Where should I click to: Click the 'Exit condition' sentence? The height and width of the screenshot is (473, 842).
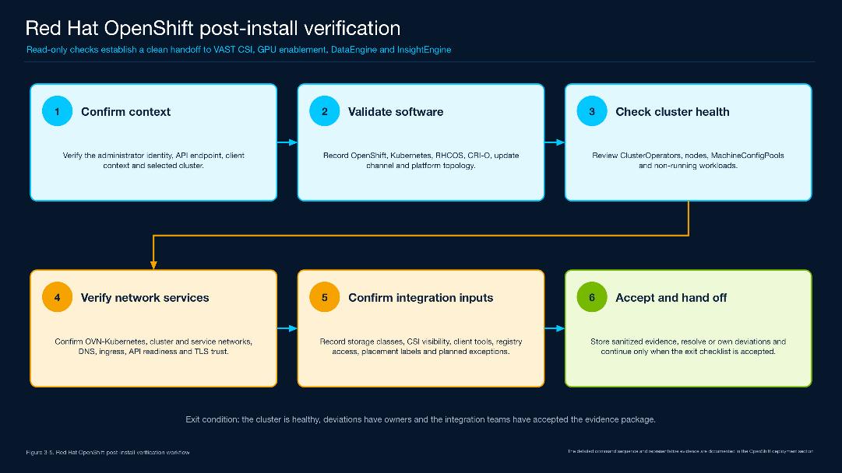coord(421,419)
